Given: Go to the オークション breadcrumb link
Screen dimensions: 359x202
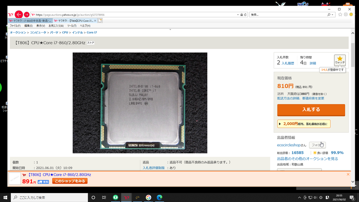Looking at the screenshot, I should 18,32.
